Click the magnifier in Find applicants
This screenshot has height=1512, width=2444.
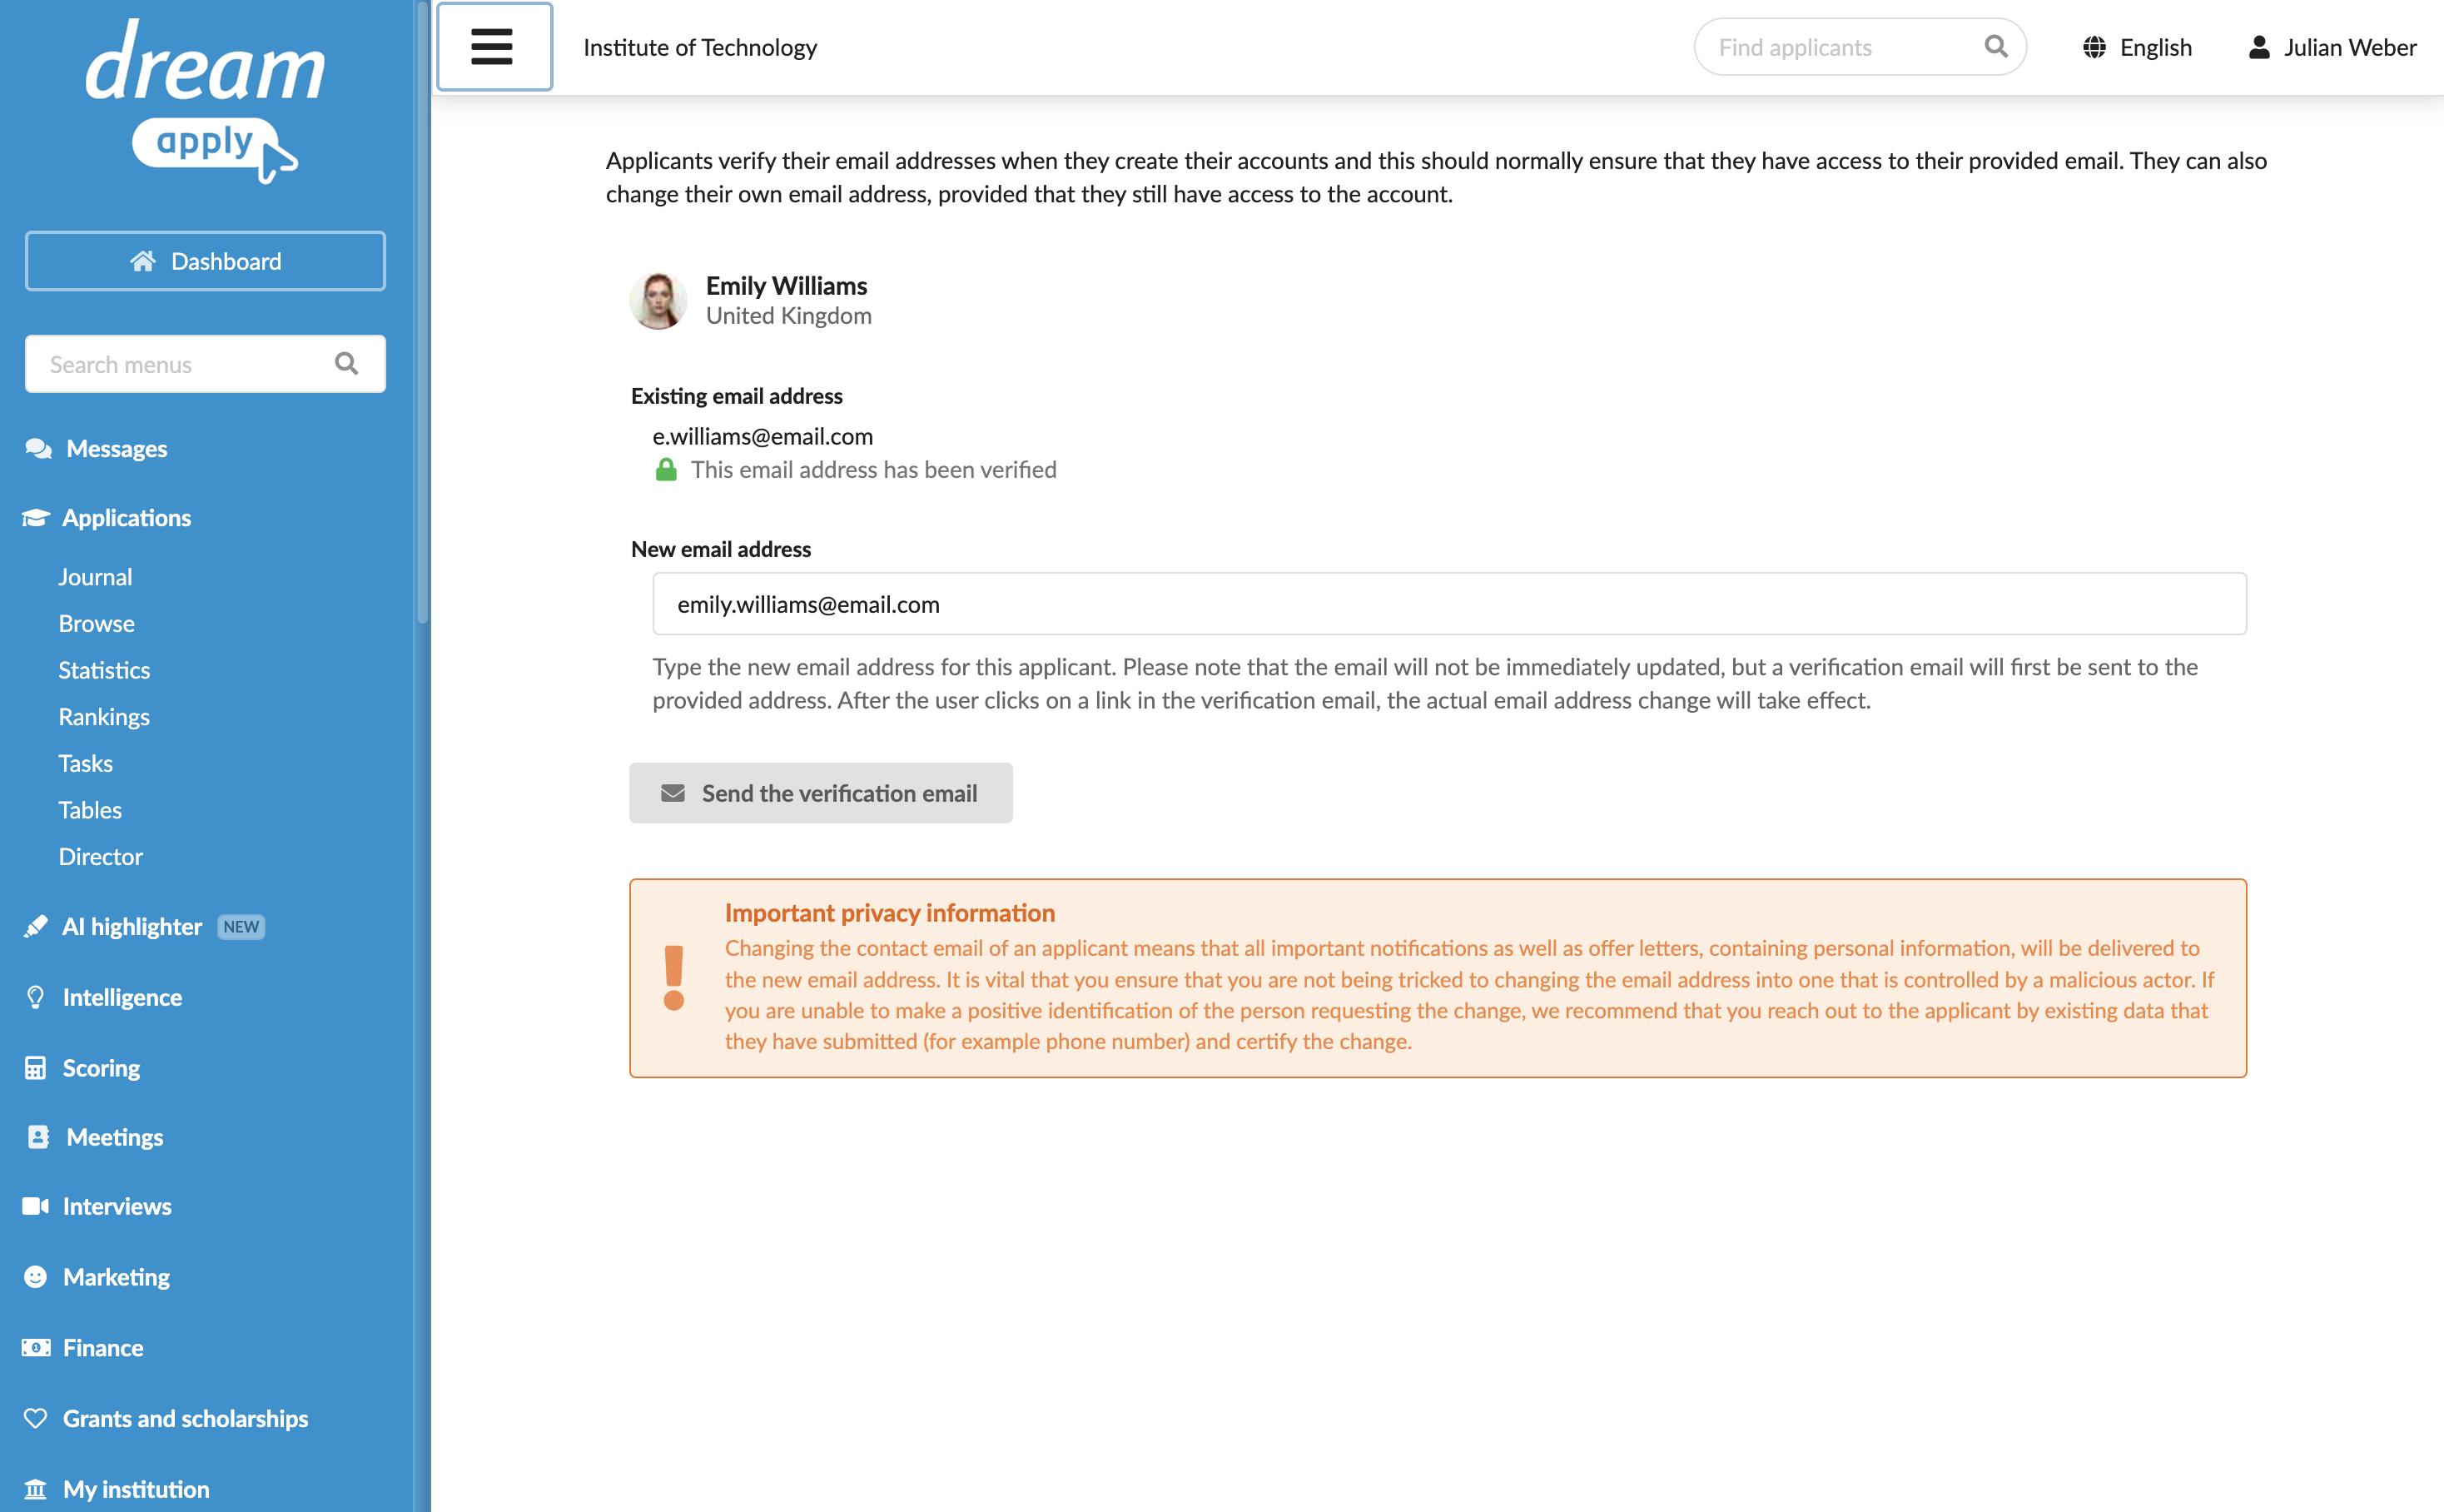coord(1995,46)
